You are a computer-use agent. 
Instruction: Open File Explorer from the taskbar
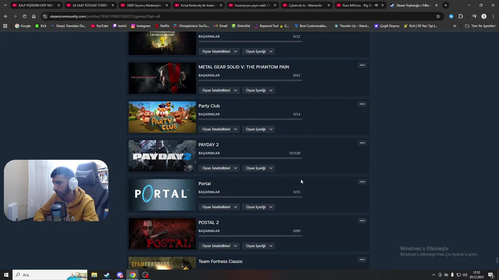click(94, 275)
